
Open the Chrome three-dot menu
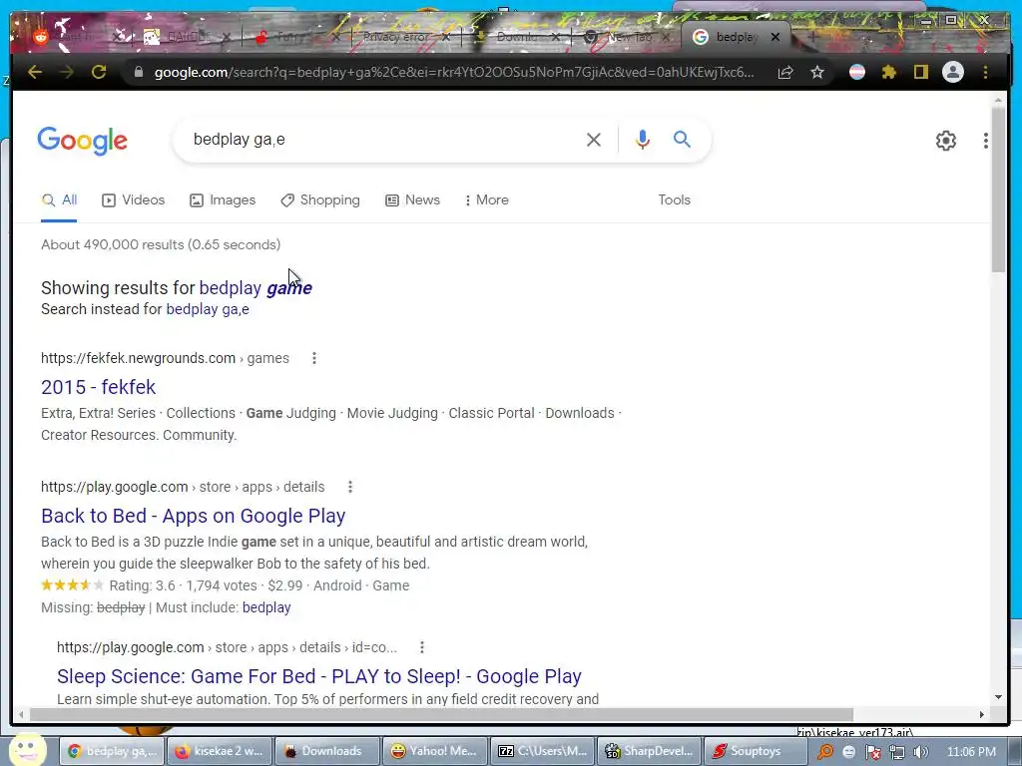(x=985, y=72)
